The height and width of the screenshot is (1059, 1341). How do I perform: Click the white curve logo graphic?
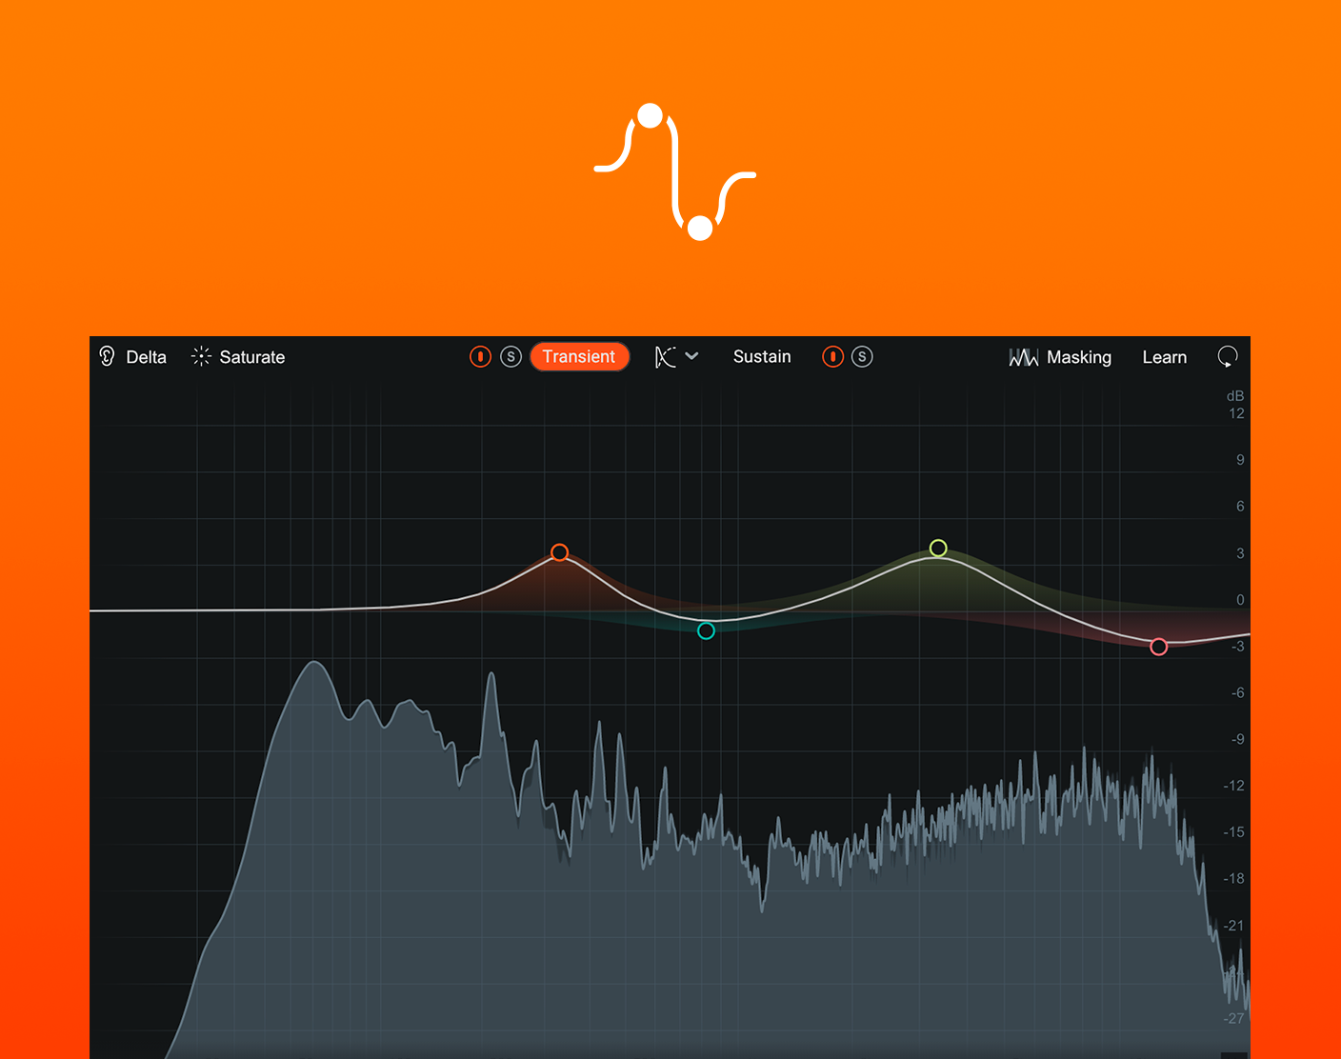point(675,171)
